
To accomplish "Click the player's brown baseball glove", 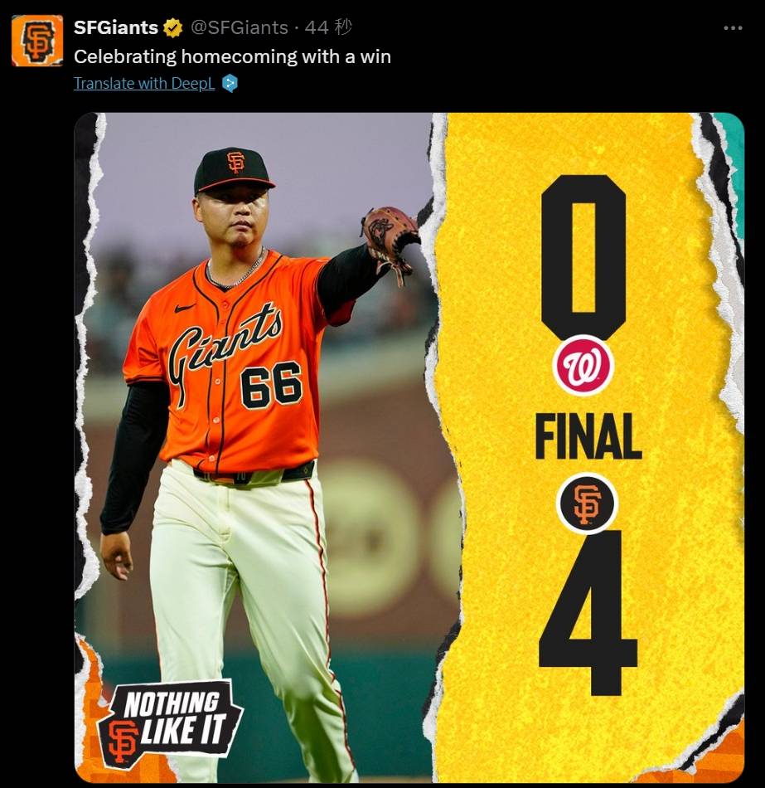I will point(389,243).
